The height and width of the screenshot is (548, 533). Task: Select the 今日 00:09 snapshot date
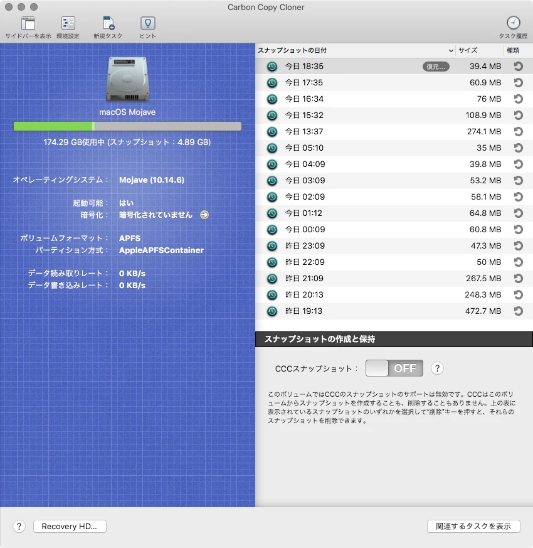pyautogui.click(x=305, y=230)
